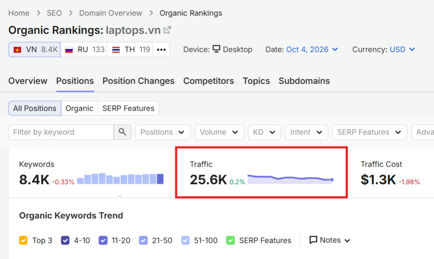Screen dimensions: 434x259
Task: Open the Currency USD dropdown
Action: click(x=402, y=50)
